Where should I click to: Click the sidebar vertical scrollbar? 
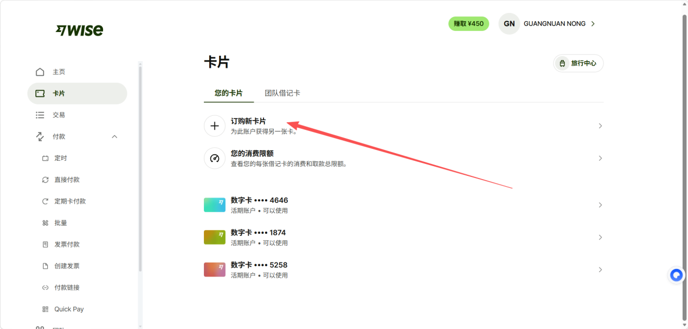coord(140,168)
